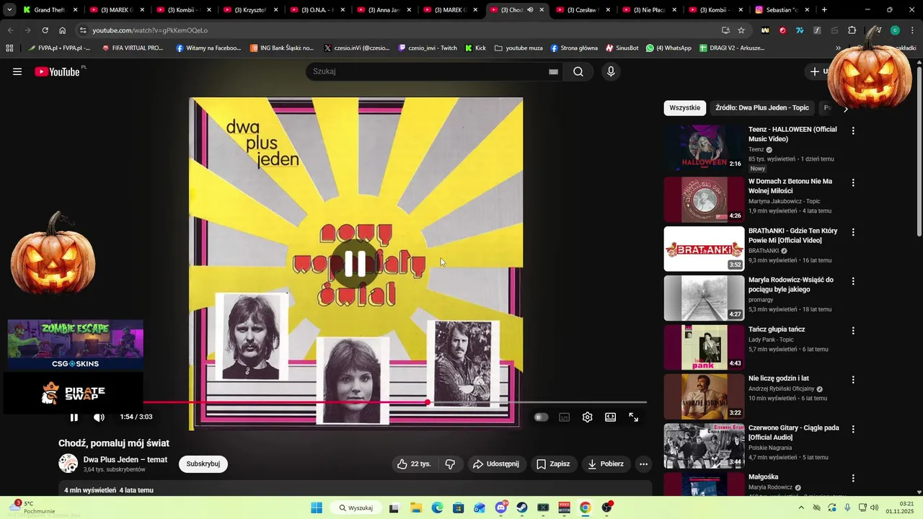
Task: Open Windows Start menu
Action: tap(317, 507)
